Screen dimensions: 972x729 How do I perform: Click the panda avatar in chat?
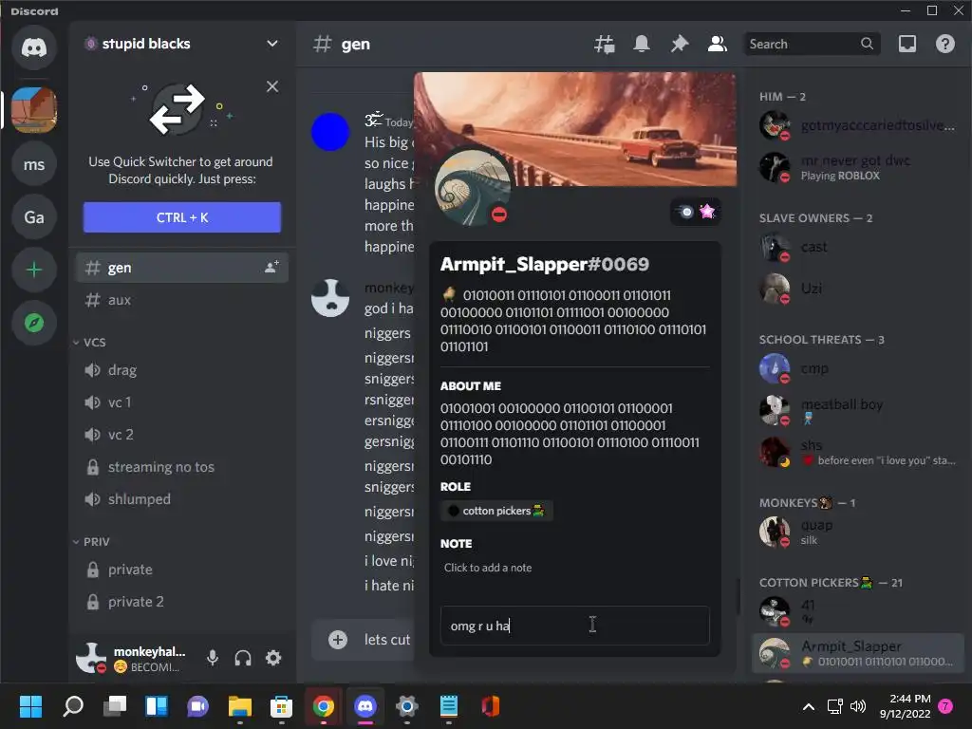click(x=329, y=298)
